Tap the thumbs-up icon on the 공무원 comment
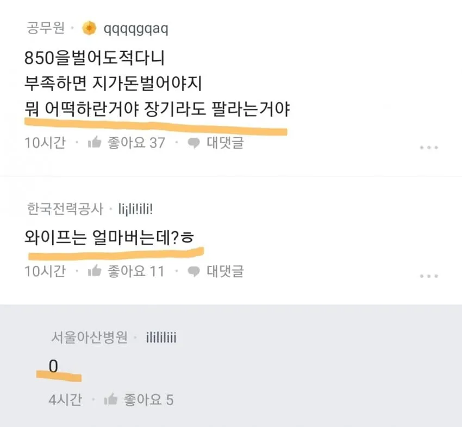This screenshot has height=427, width=462. [x=95, y=143]
